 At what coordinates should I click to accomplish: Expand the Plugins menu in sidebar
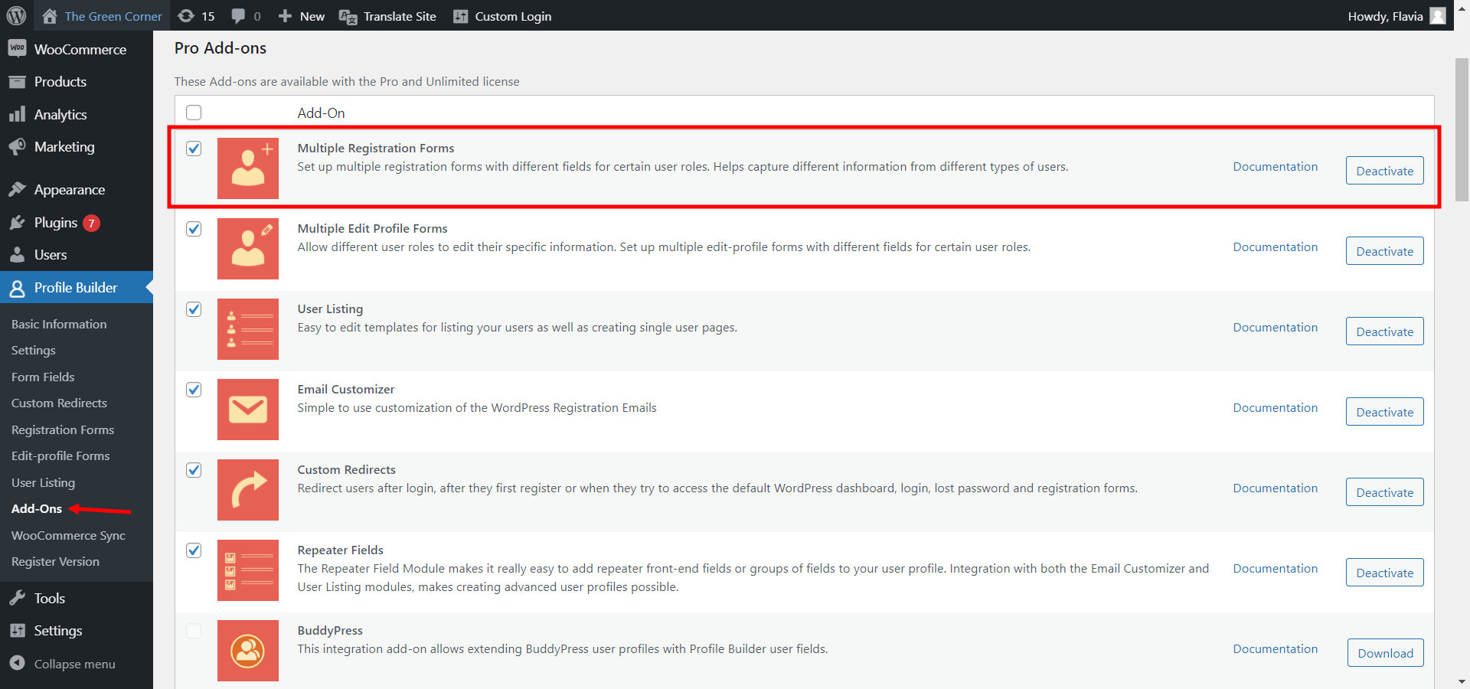[x=56, y=223]
